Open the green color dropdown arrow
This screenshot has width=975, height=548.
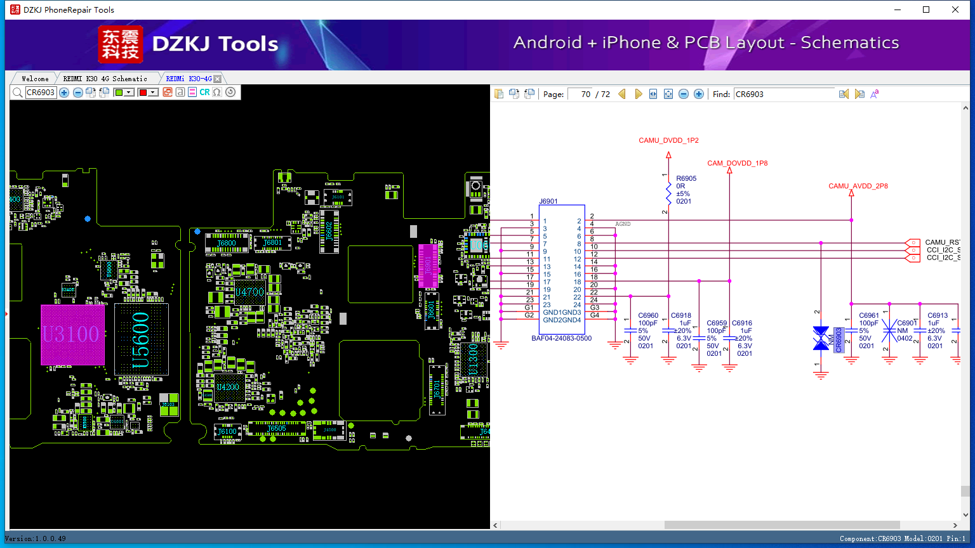click(129, 93)
